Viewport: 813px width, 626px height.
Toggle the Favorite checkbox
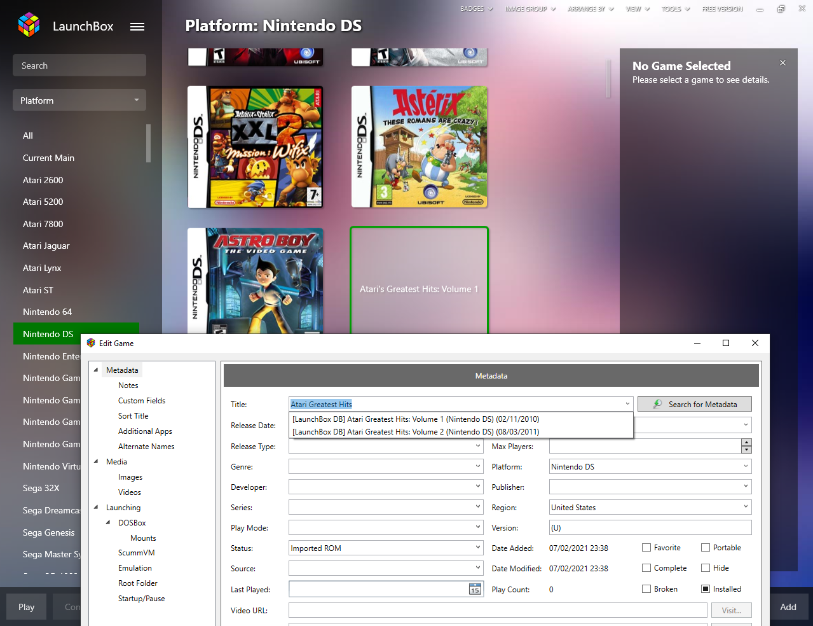pyautogui.click(x=646, y=548)
